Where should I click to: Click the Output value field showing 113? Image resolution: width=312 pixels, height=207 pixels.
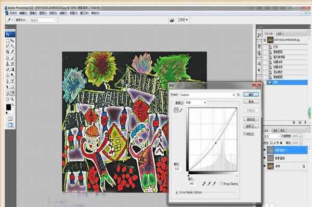click(x=177, y=169)
